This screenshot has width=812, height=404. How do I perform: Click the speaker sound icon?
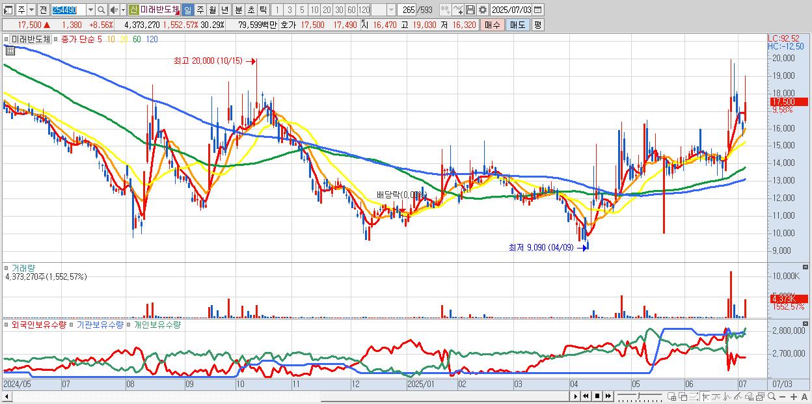(x=114, y=10)
